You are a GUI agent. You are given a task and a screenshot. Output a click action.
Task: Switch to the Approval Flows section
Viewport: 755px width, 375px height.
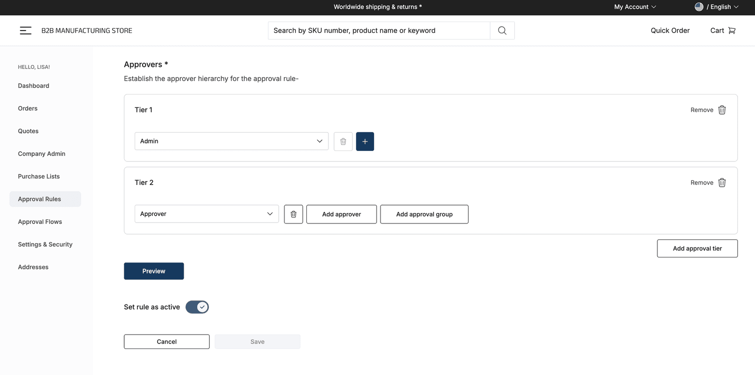click(40, 221)
